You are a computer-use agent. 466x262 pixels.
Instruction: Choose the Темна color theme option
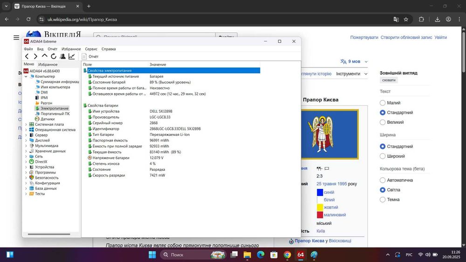[x=383, y=200]
